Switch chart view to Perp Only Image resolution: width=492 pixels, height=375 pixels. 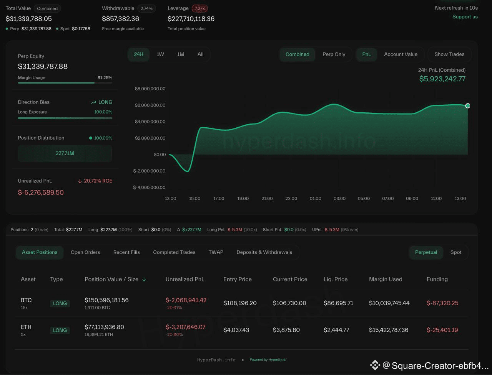[x=334, y=54]
